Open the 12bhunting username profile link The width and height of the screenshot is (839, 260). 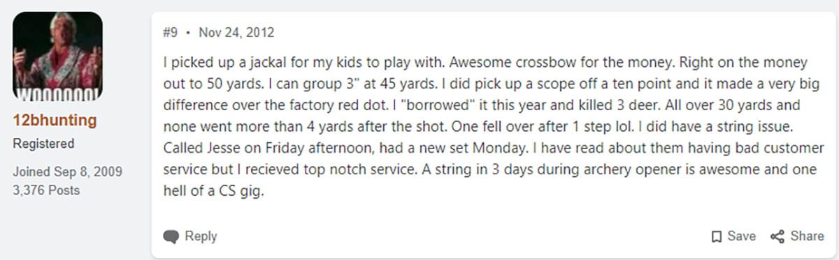55,120
